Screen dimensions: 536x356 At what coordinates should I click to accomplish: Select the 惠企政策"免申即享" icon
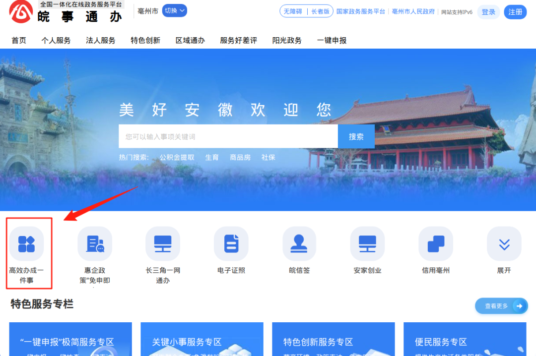click(94, 243)
